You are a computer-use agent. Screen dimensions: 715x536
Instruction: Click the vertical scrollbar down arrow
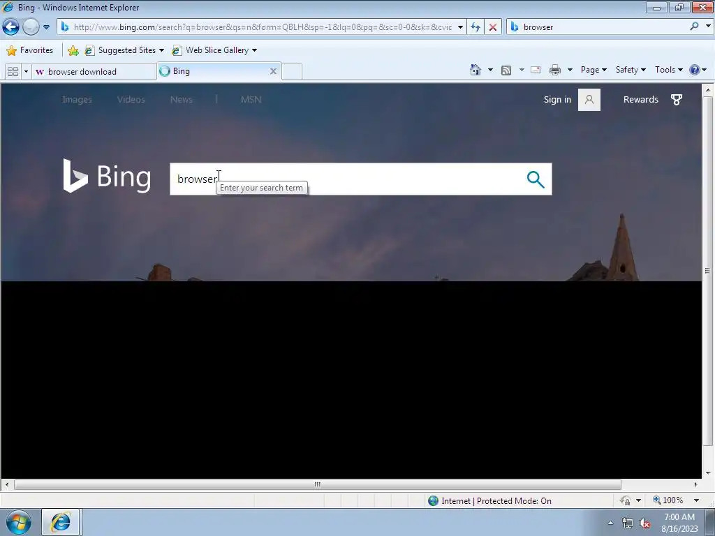click(x=708, y=473)
